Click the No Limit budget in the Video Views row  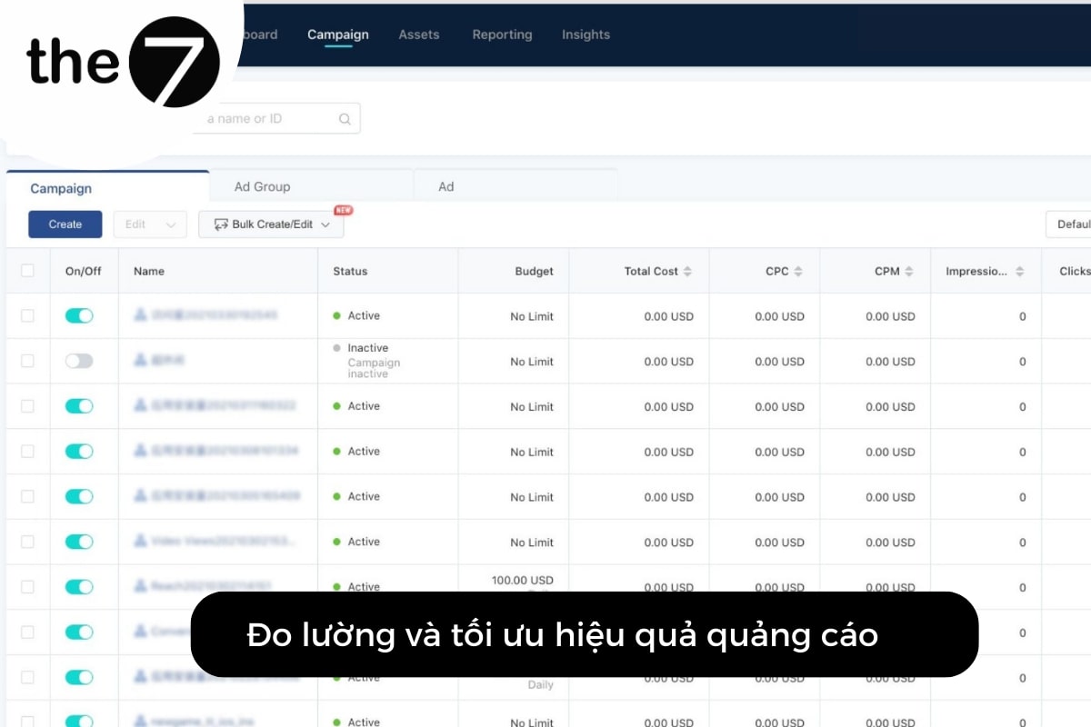coord(532,543)
